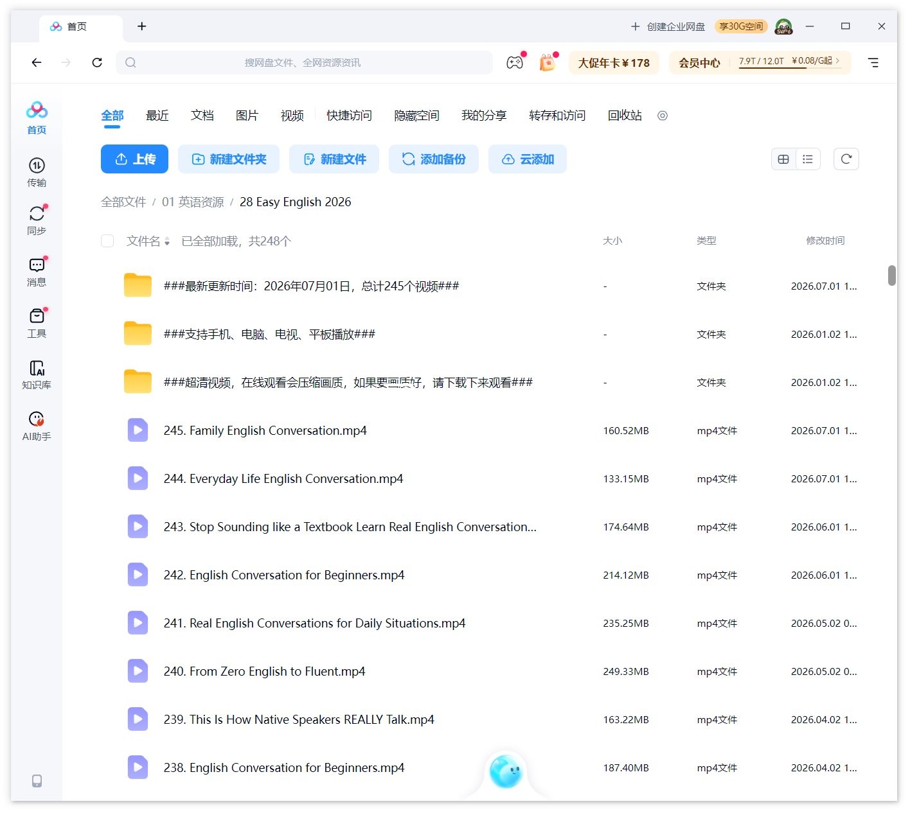This screenshot has height=815, width=910.
Task: Open the 消息 messages section
Action: coord(37,272)
